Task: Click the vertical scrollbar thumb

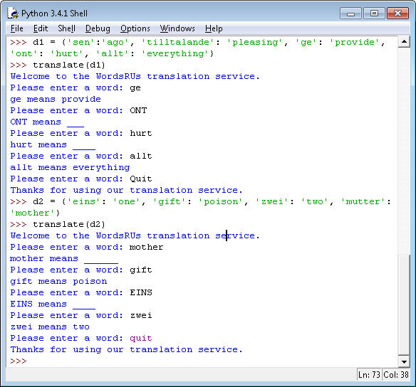Action: [x=404, y=304]
